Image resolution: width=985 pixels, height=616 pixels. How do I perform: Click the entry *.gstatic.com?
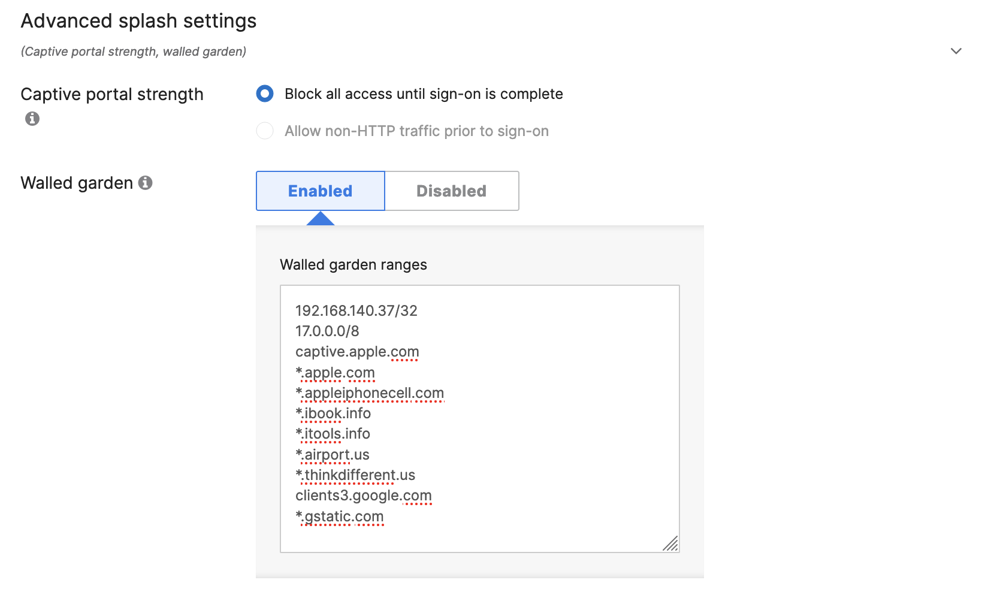click(339, 516)
